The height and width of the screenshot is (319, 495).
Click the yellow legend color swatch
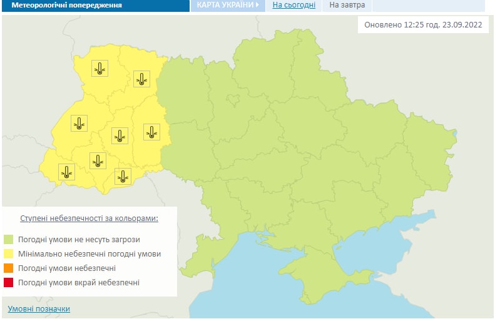click(9, 254)
